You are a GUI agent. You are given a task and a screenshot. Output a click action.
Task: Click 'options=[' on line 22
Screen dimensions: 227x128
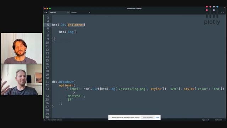[67, 85]
